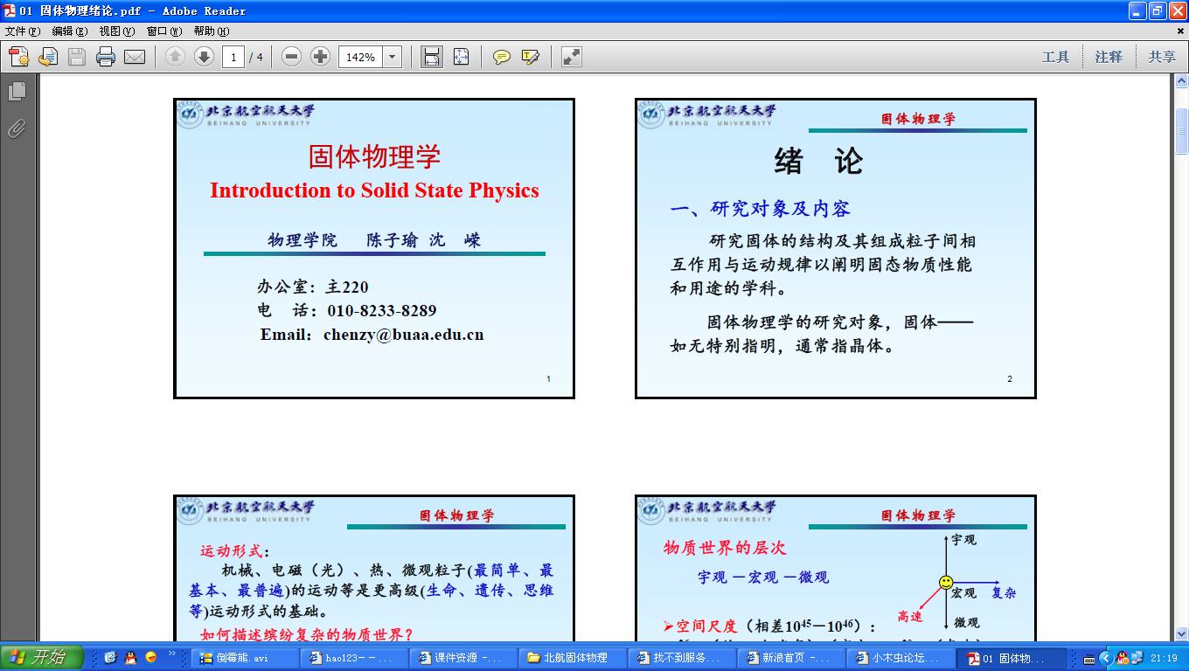Switch to 找不到服务 taskbar window
Image resolution: width=1189 pixels, height=671 pixels.
682,658
